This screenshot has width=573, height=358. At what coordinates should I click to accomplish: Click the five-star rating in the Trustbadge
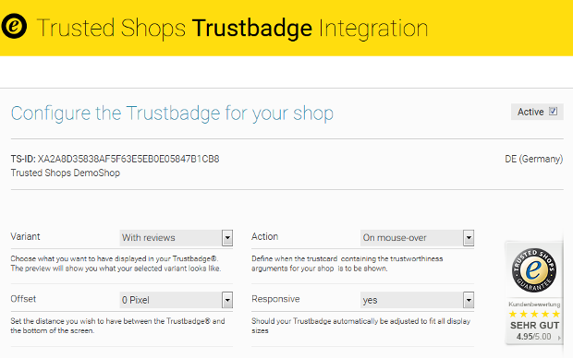pyautogui.click(x=534, y=315)
